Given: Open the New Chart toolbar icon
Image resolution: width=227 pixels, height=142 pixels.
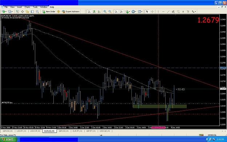Looking at the screenshot, I should click(x=3, y=12).
